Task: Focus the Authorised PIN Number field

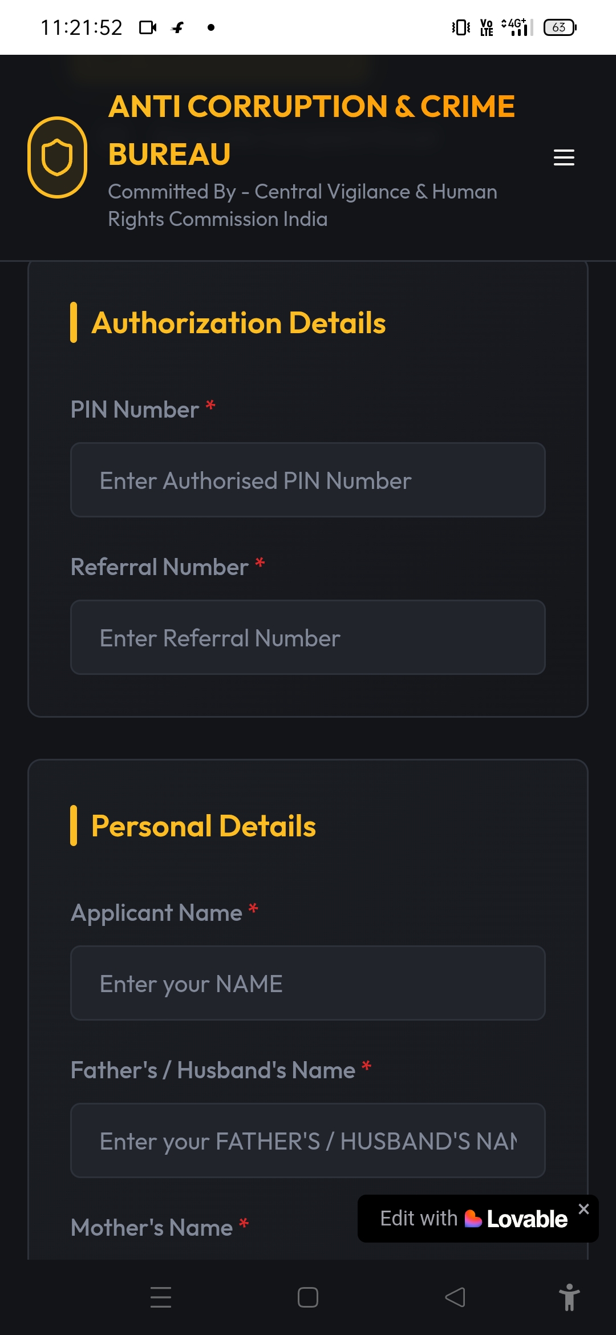Action: coord(308,480)
